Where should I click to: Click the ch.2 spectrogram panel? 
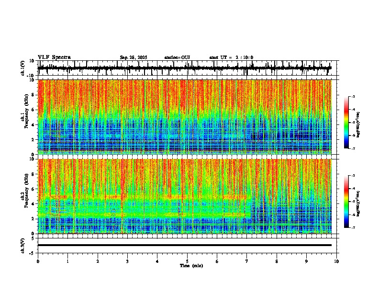(184, 196)
